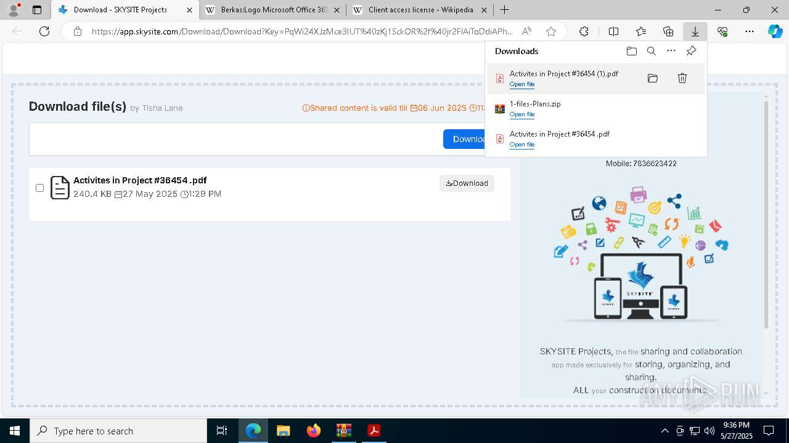Tick checkbox for Activites in Project #36454 .pdf
Image resolution: width=789 pixels, height=443 pixels.
tap(39, 188)
